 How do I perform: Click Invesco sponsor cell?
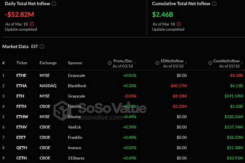[x=75, y=148]
